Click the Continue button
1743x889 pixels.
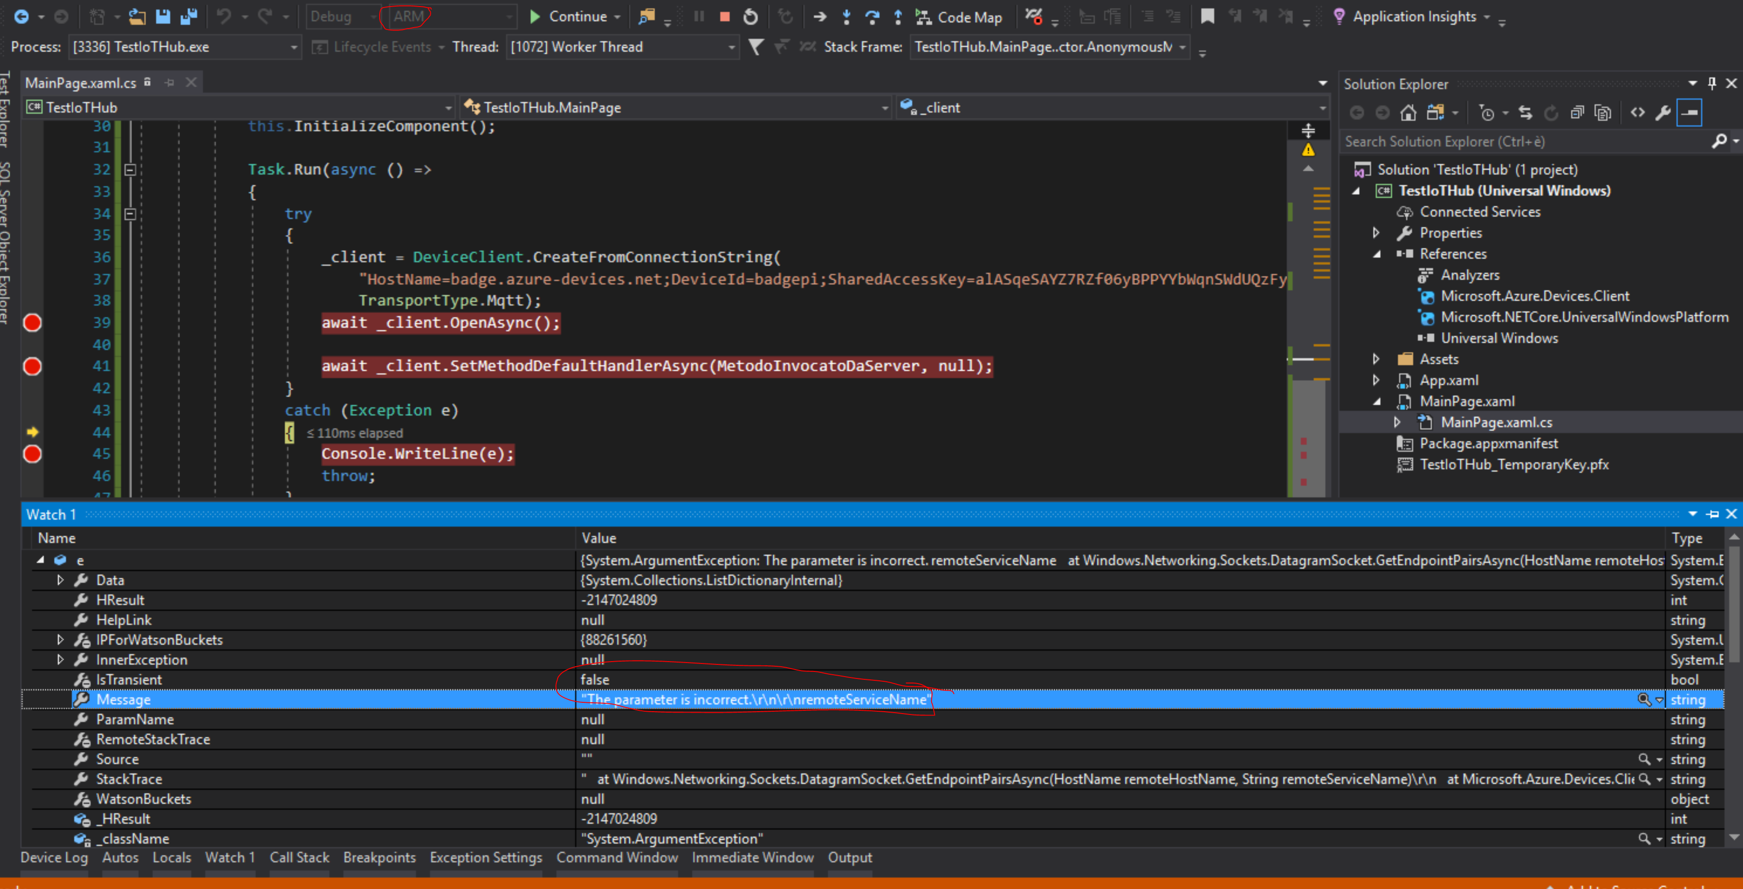tap(568, 17)
